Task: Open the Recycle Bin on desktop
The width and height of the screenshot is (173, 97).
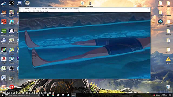Action: (168, 88)
